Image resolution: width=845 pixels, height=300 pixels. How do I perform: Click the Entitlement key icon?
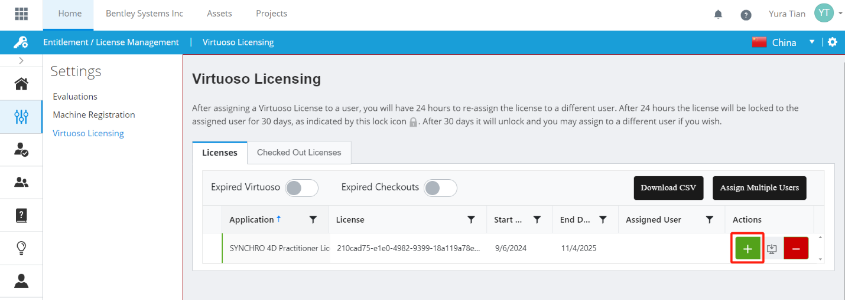[x=21, y=42]
